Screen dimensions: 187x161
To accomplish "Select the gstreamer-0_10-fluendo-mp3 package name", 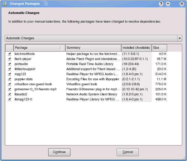I will (x=35, y=89).
